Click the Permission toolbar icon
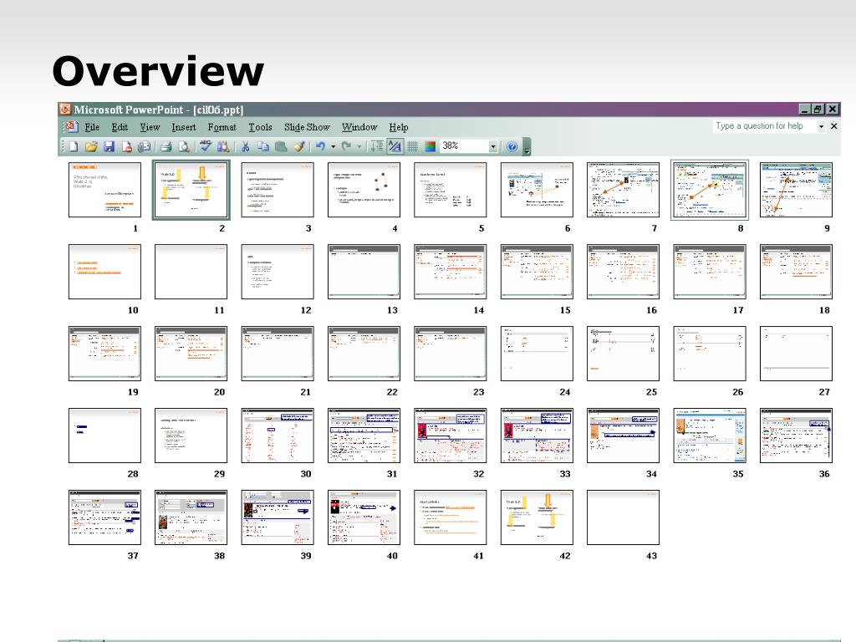Image resolution: width=856 pixels, height=642 pixels. (x=127, y=146)
